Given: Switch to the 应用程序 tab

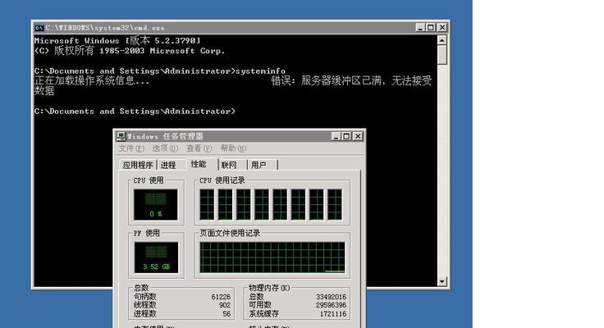Looking at the screenshot, I should pyautogui.click(x=138, y=165).
